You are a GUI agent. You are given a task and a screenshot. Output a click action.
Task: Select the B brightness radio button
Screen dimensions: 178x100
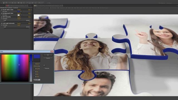pos(34,69)
